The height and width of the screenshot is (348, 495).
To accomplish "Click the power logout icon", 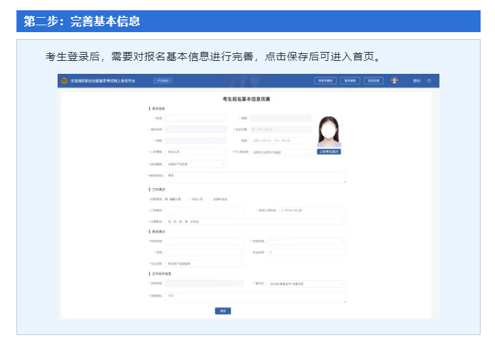I will pos(429,81).
